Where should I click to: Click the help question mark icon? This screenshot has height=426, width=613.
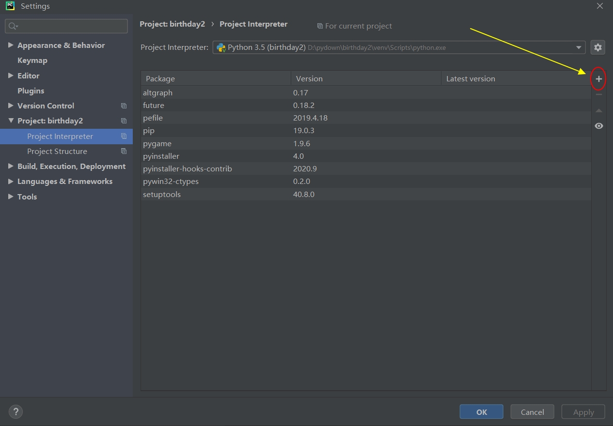(x=16, y=412)
